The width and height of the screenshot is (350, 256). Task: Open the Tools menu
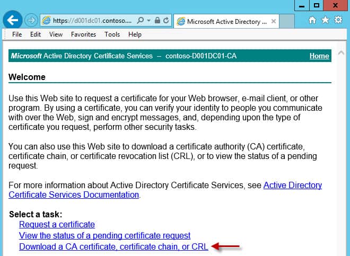112,34
